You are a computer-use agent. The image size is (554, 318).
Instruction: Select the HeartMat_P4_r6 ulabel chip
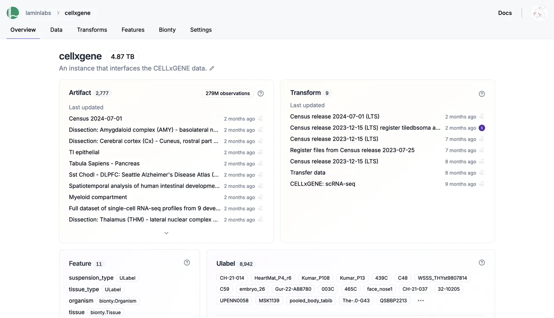[x=273, y=278]
